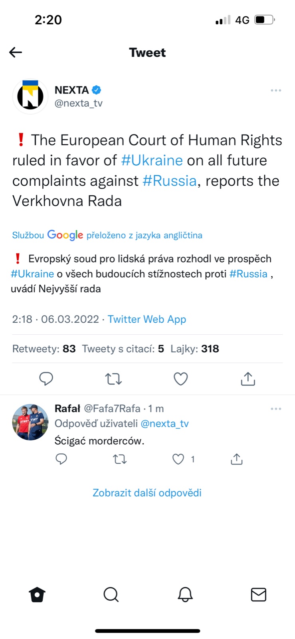295x639 pixels.
Task: Open Twitter Web App source link
Action: pos(147,319)
